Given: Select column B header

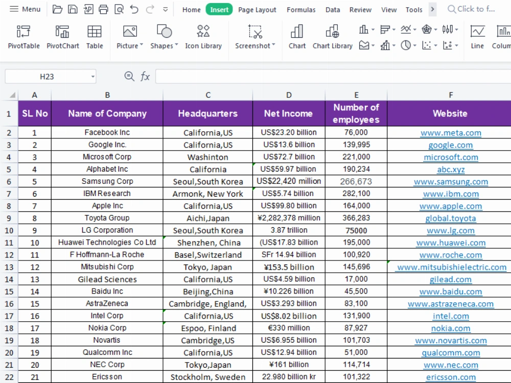Looking at the screenshot, I should click(x=107, y=95).
